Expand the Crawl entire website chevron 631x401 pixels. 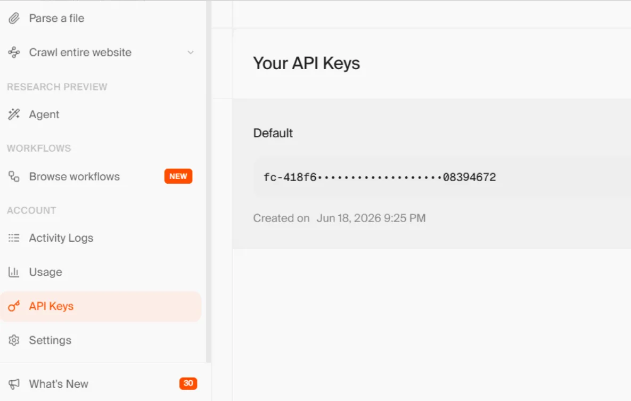pyautogui.click(x=191, y=52)
